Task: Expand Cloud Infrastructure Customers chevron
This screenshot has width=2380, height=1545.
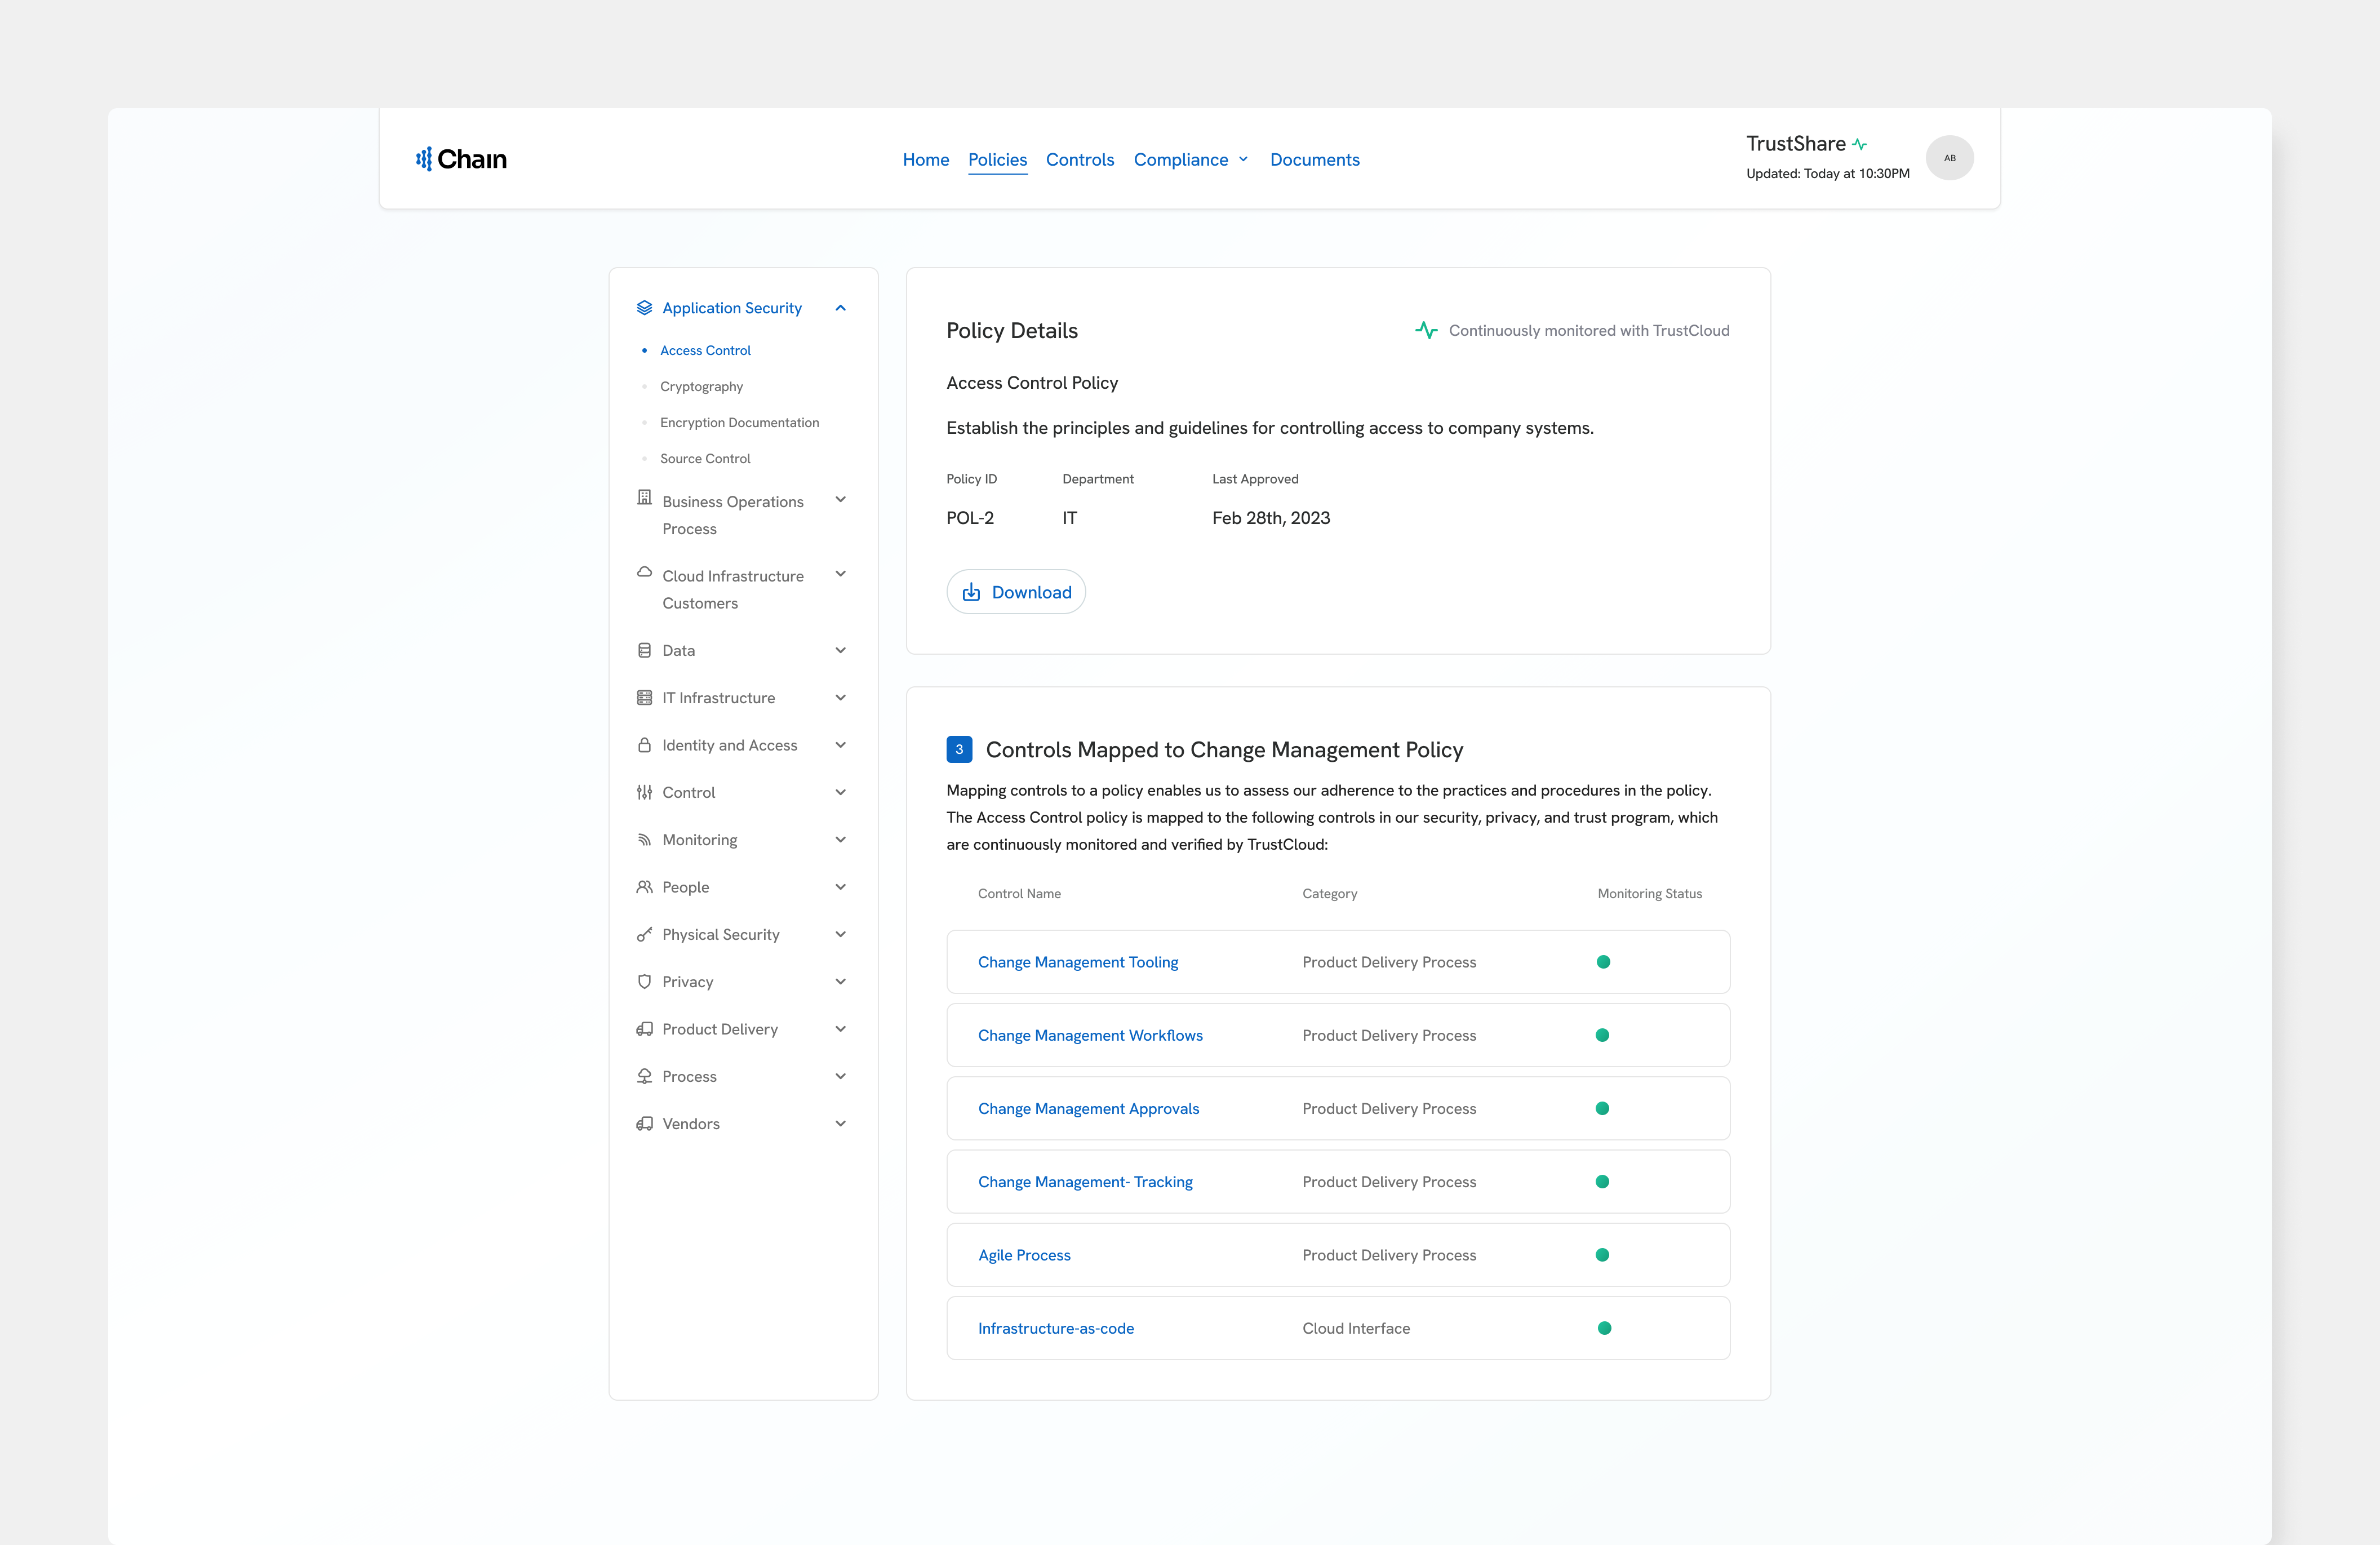Action: [x=840, y=573]
